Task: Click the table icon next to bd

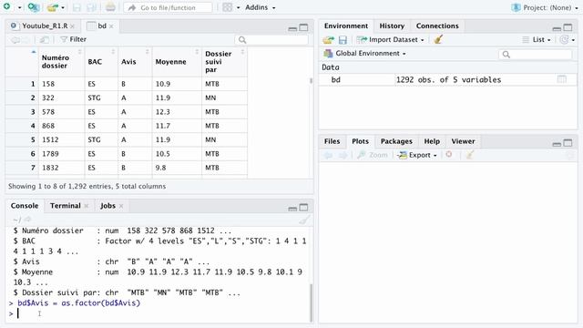Action: coord(561,79)
